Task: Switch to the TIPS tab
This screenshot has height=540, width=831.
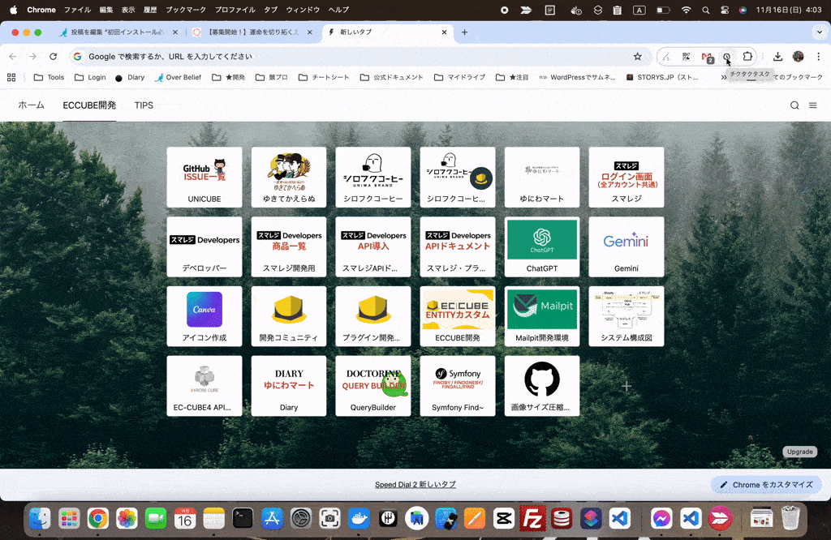Action: click(144, 105)
